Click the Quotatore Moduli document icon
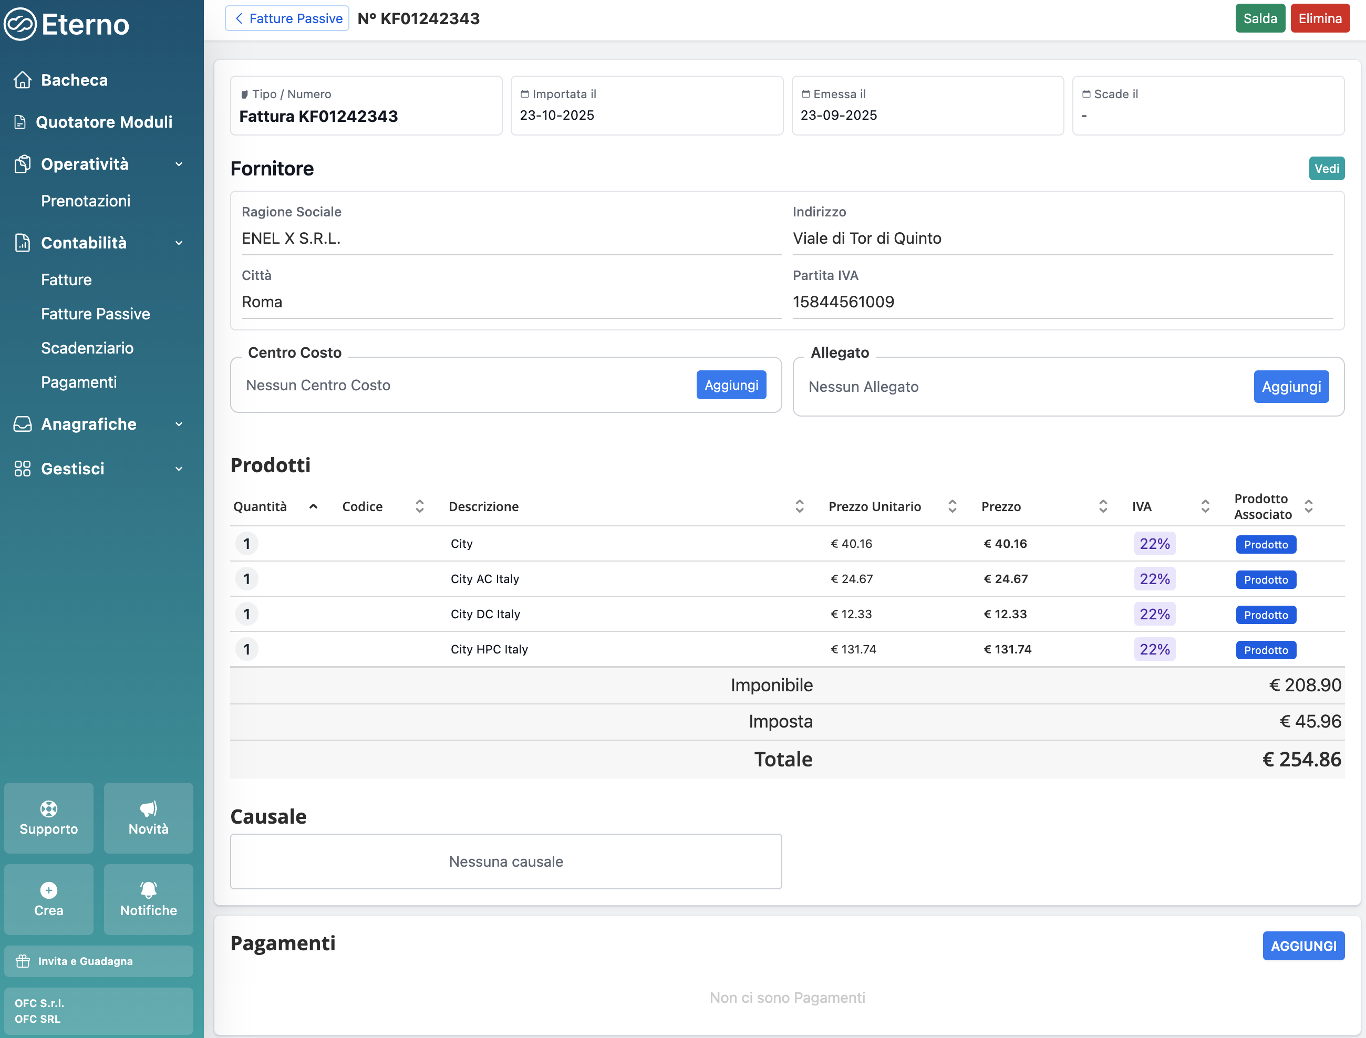The width and height of the screenshot is (1366, 1038). pyautogui.click(x=20, y=122)
